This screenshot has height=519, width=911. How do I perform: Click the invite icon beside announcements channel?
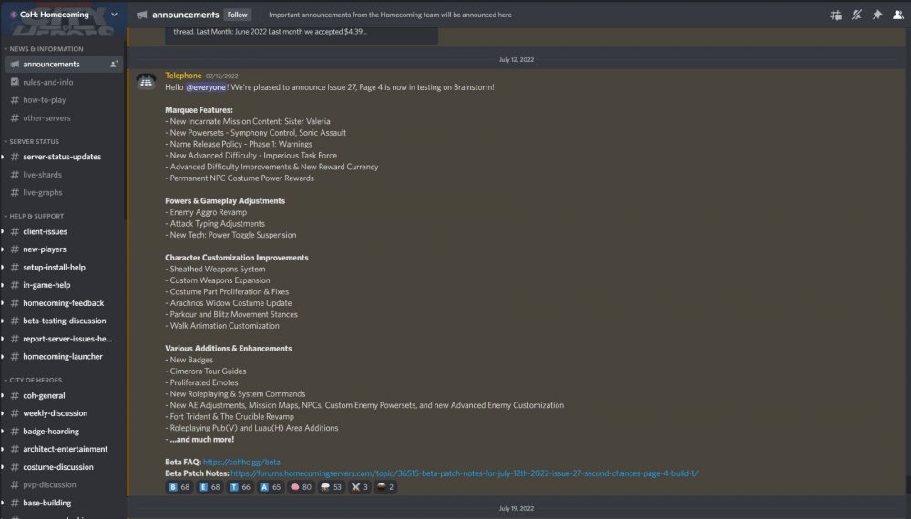coord(114,65)
